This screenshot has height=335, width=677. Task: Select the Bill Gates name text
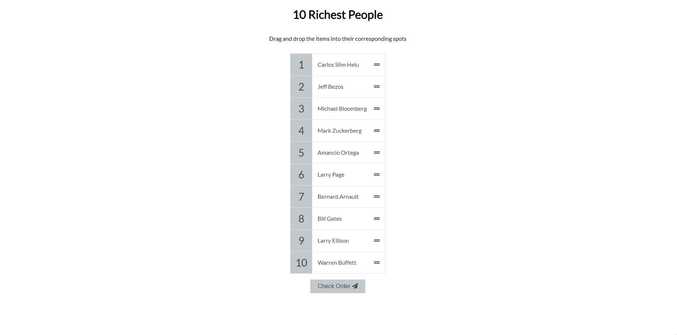click(x=329, y=219)
